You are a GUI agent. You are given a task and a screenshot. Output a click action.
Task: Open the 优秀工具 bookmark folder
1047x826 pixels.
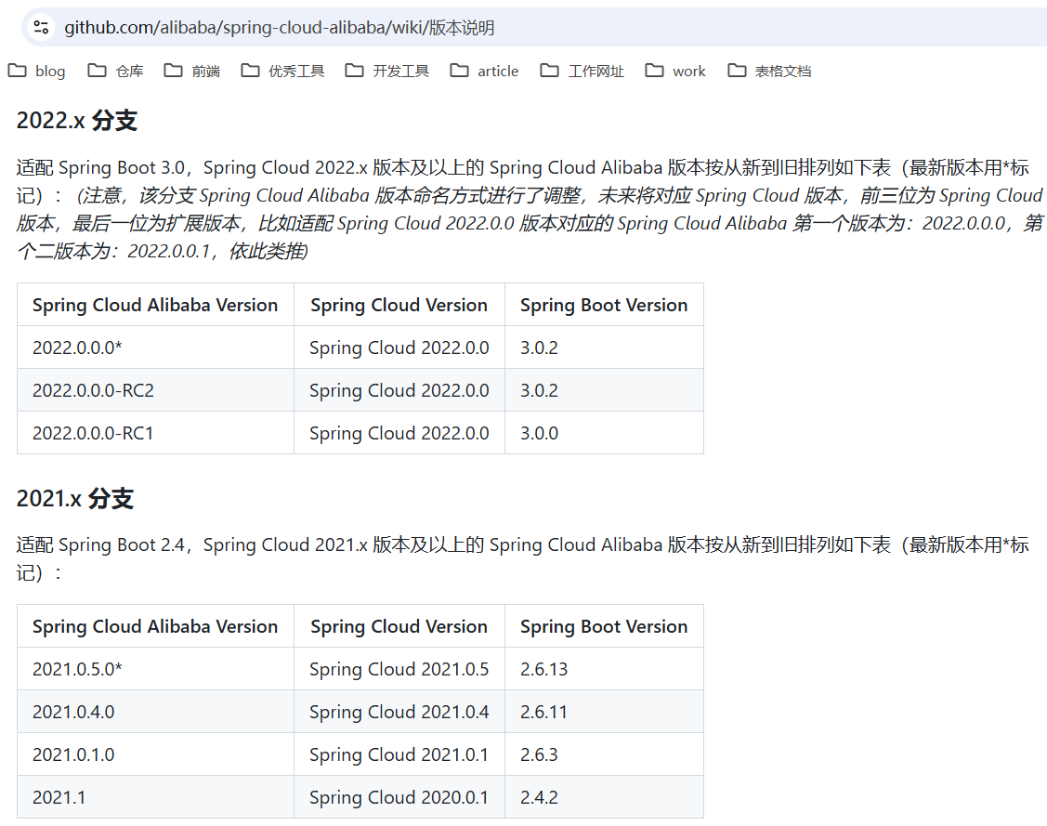283,71
